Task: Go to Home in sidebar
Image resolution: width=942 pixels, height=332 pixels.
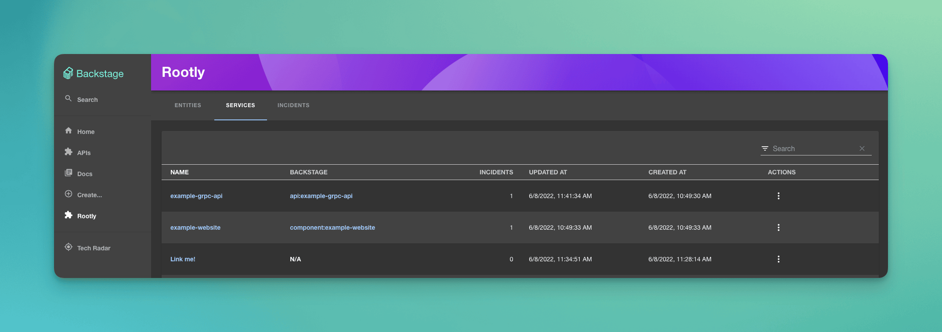Action: coord(86,132)
